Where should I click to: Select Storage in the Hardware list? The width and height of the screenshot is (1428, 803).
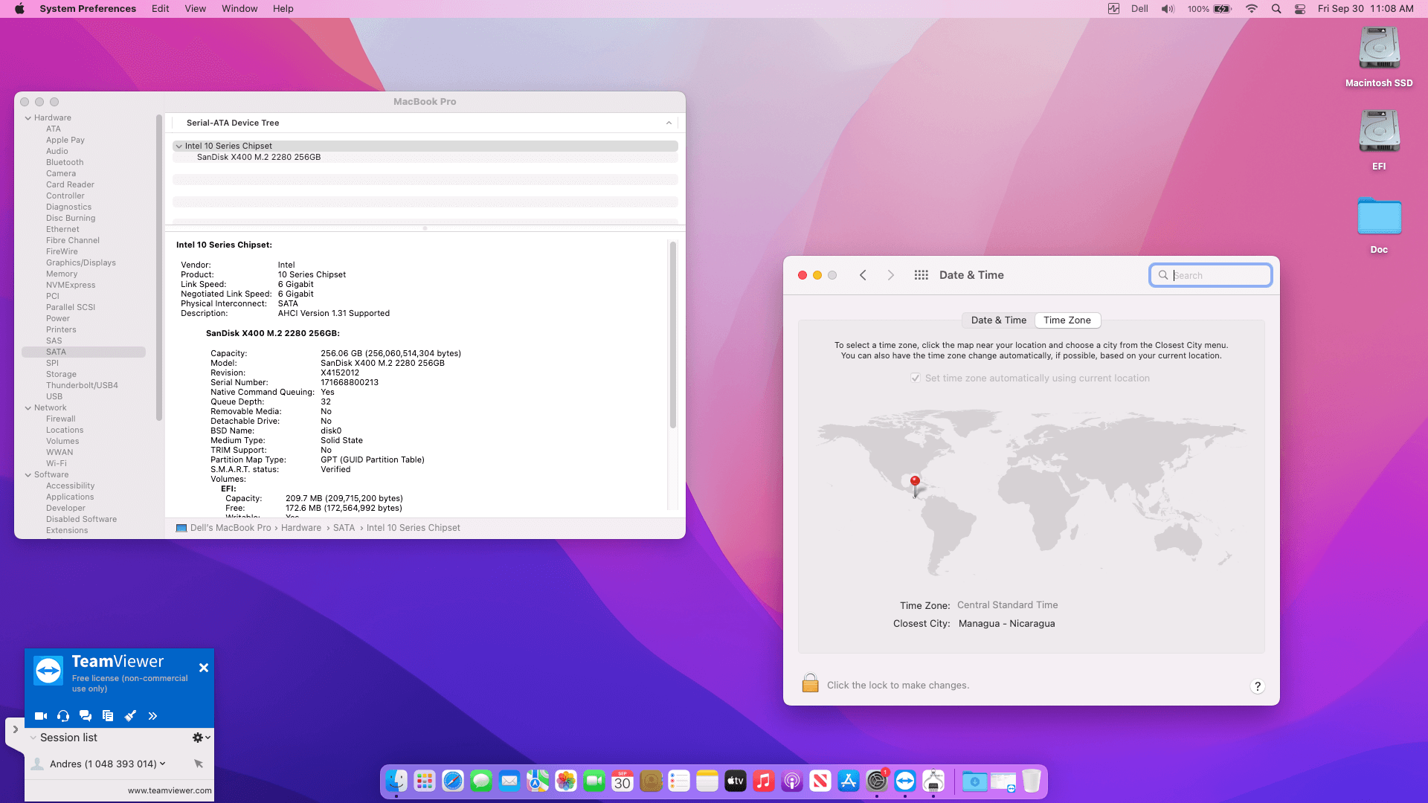61,375
